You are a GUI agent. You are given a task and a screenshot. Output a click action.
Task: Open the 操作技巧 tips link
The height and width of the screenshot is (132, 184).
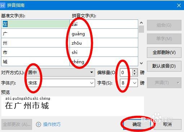tap(52, 124)
